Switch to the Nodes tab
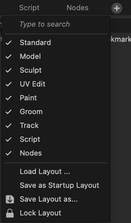 pyautogui.click(x=77, y=8)
